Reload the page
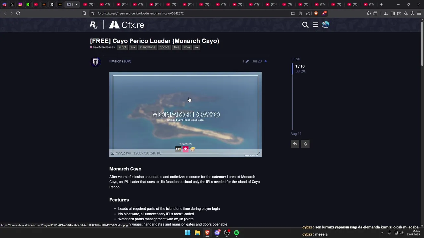 pos(18,13)
